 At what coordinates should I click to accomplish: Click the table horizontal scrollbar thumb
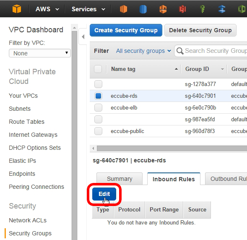click(172, 148)
